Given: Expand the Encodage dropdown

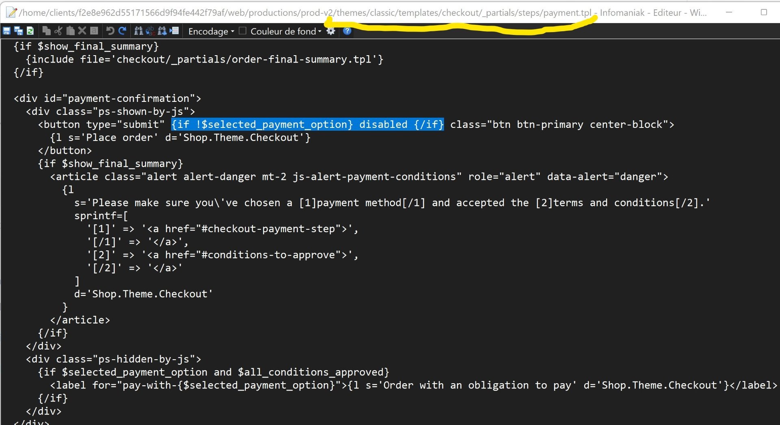Looking at the screenshot, I should tap(211, 31).
